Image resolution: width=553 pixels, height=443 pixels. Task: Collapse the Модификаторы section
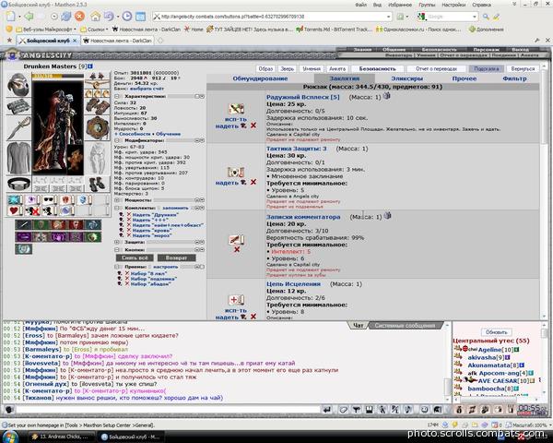117,140
